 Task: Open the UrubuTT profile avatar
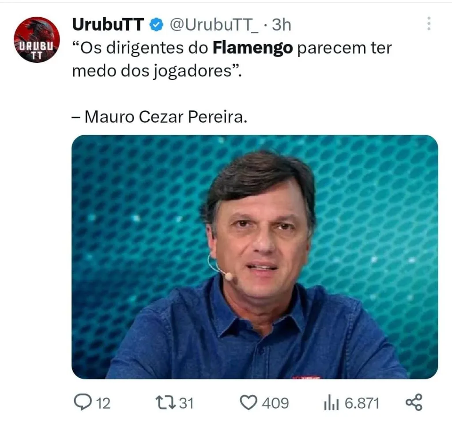37,39
